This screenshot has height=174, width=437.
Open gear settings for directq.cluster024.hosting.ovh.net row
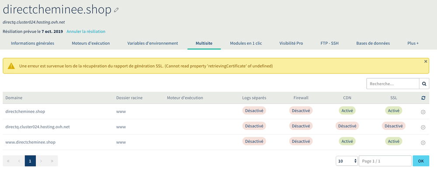423,127
